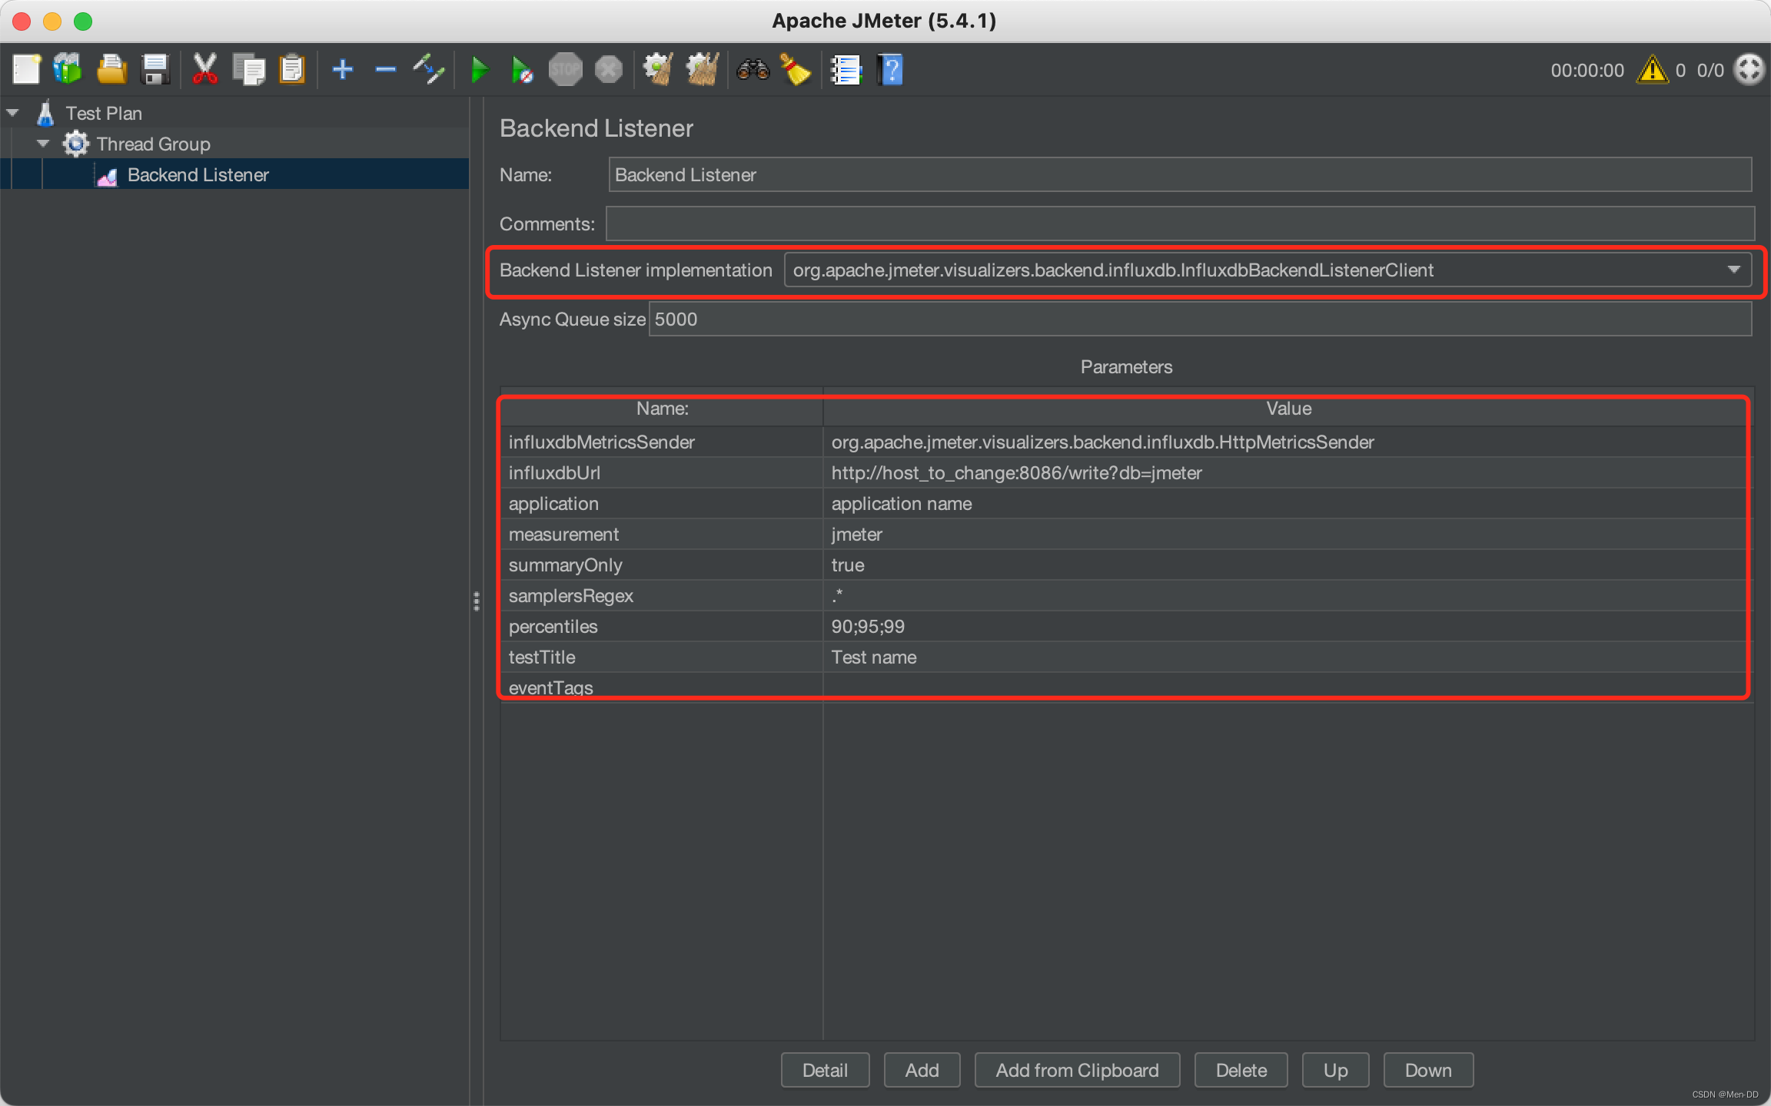This screenshot has width=1771, height=1106.
Task: Click the samplersRegex '.*' value cell
Action: 1288,595
